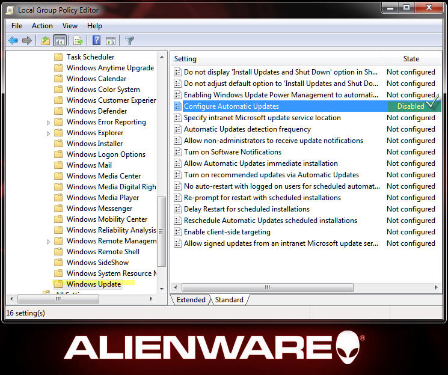Click the Disabled state of Configure Automatic Updates

click(x=411, y=106)
